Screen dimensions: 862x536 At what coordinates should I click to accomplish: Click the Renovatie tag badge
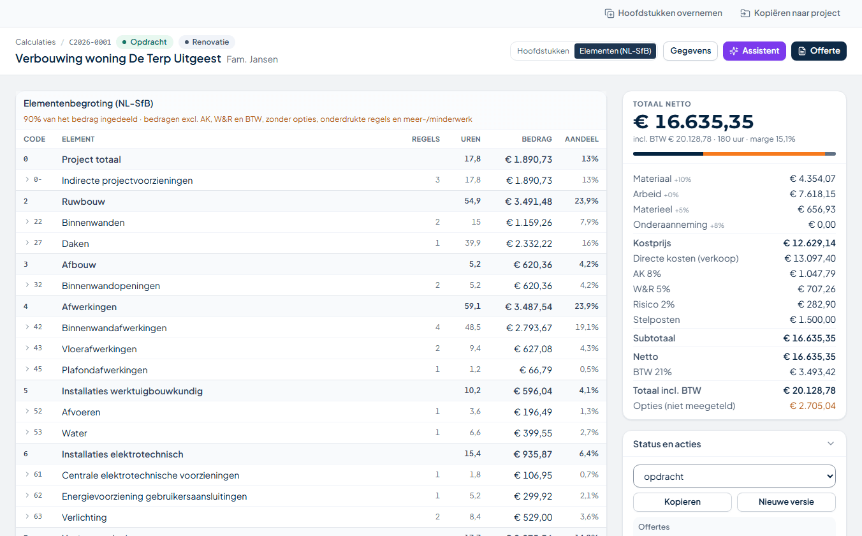coord(207,42)
